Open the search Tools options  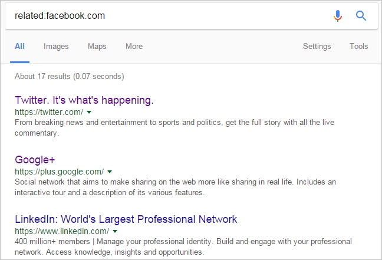click(358, 47)
